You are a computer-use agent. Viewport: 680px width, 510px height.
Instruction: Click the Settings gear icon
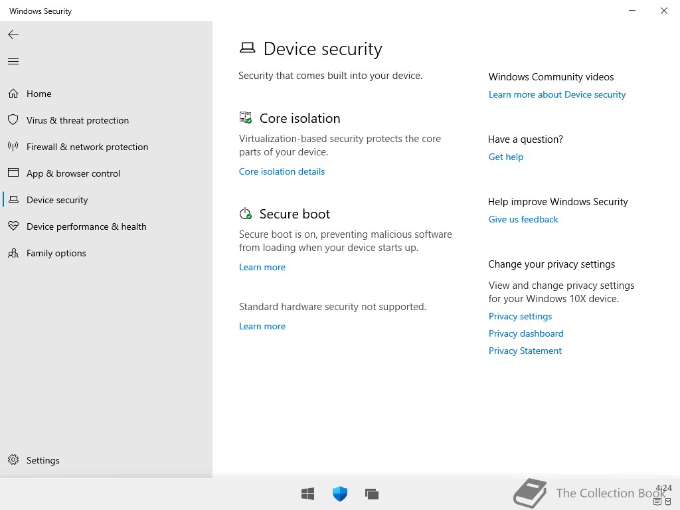[13, 460]
